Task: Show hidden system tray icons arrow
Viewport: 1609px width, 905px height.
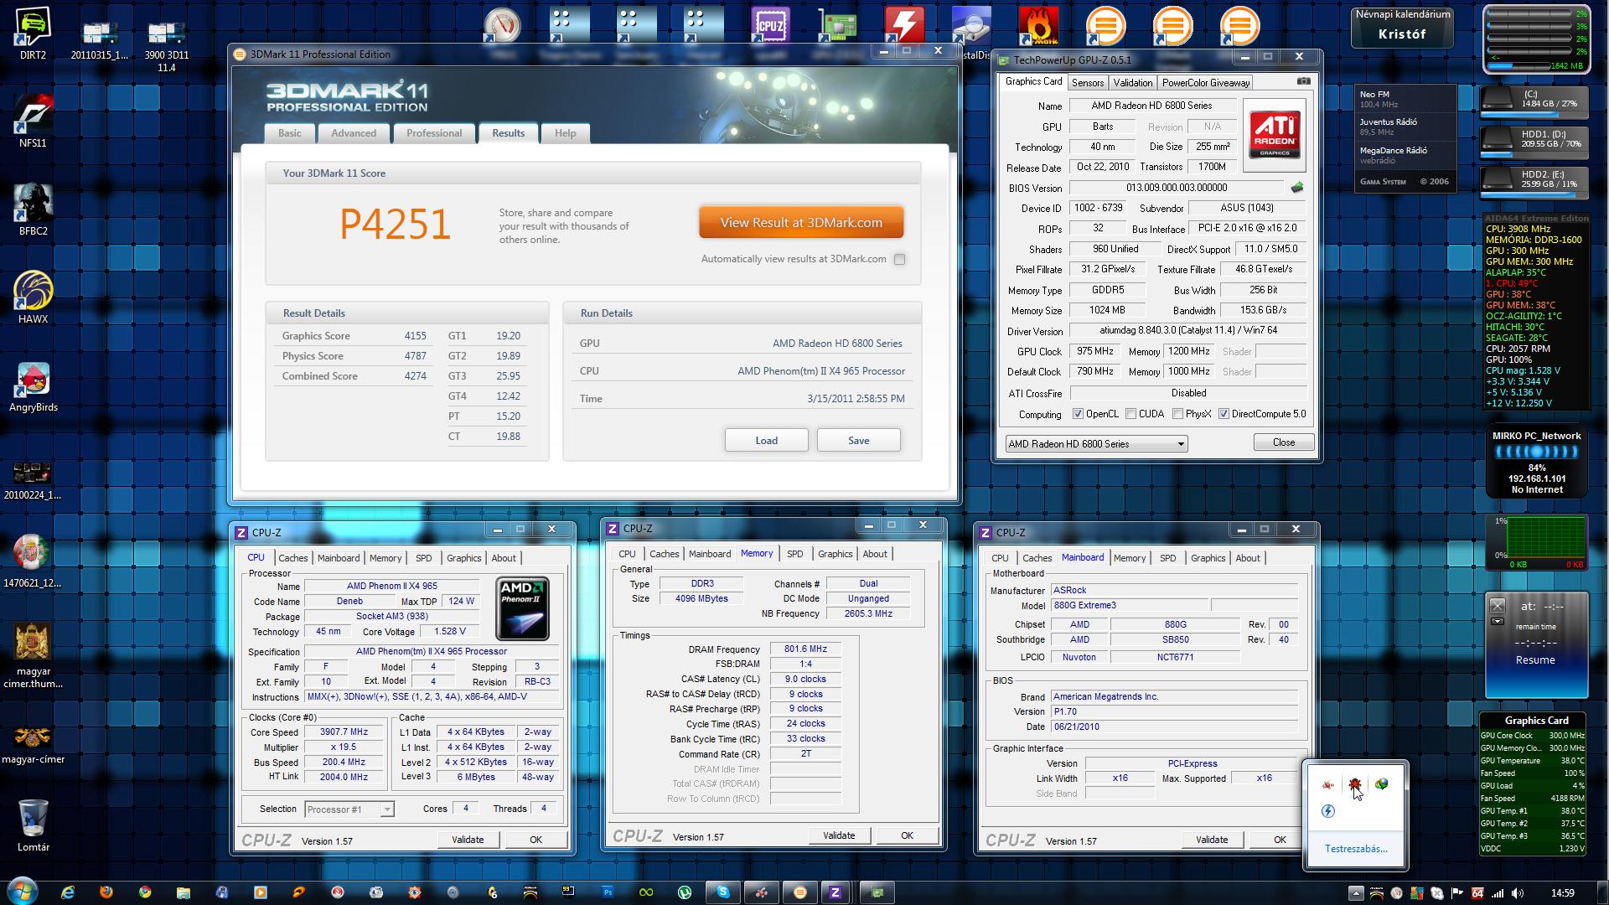Action: pyautogui.click(x=1355, y=893)
